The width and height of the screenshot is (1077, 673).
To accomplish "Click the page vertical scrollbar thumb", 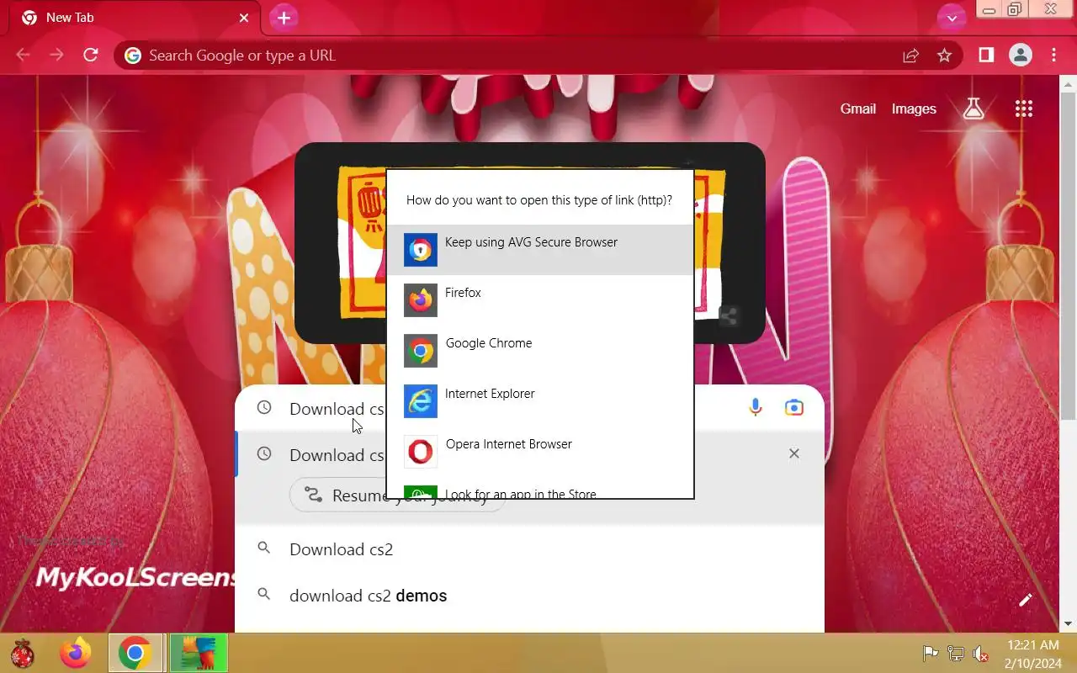I will tap(1069, 257).
